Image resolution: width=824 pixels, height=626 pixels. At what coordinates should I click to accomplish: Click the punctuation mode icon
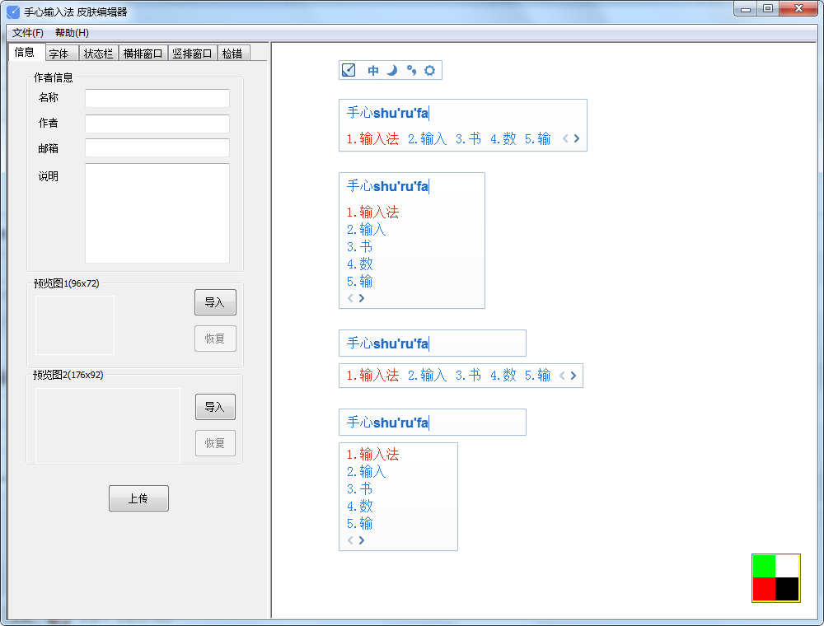[x=411, y=70]
